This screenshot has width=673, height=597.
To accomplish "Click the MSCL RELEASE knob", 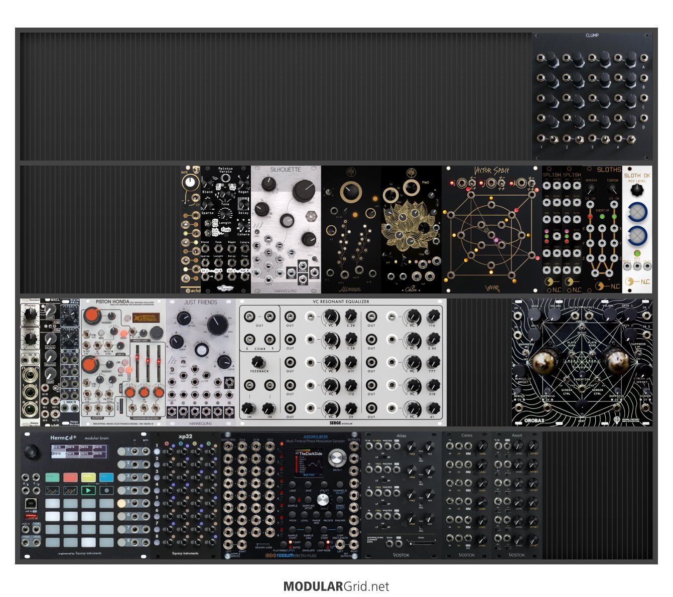I will (50, 356).
